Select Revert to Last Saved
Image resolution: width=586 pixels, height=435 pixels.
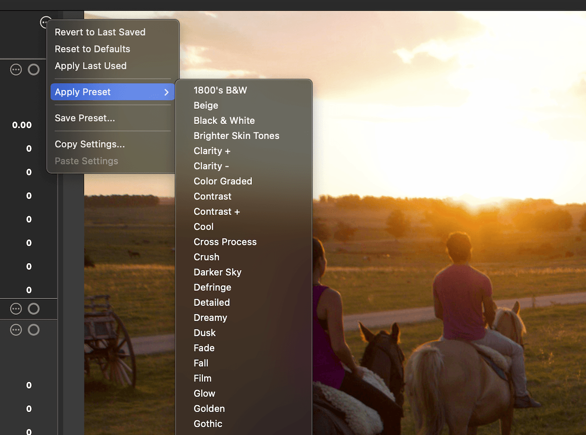tap(100, 32)
